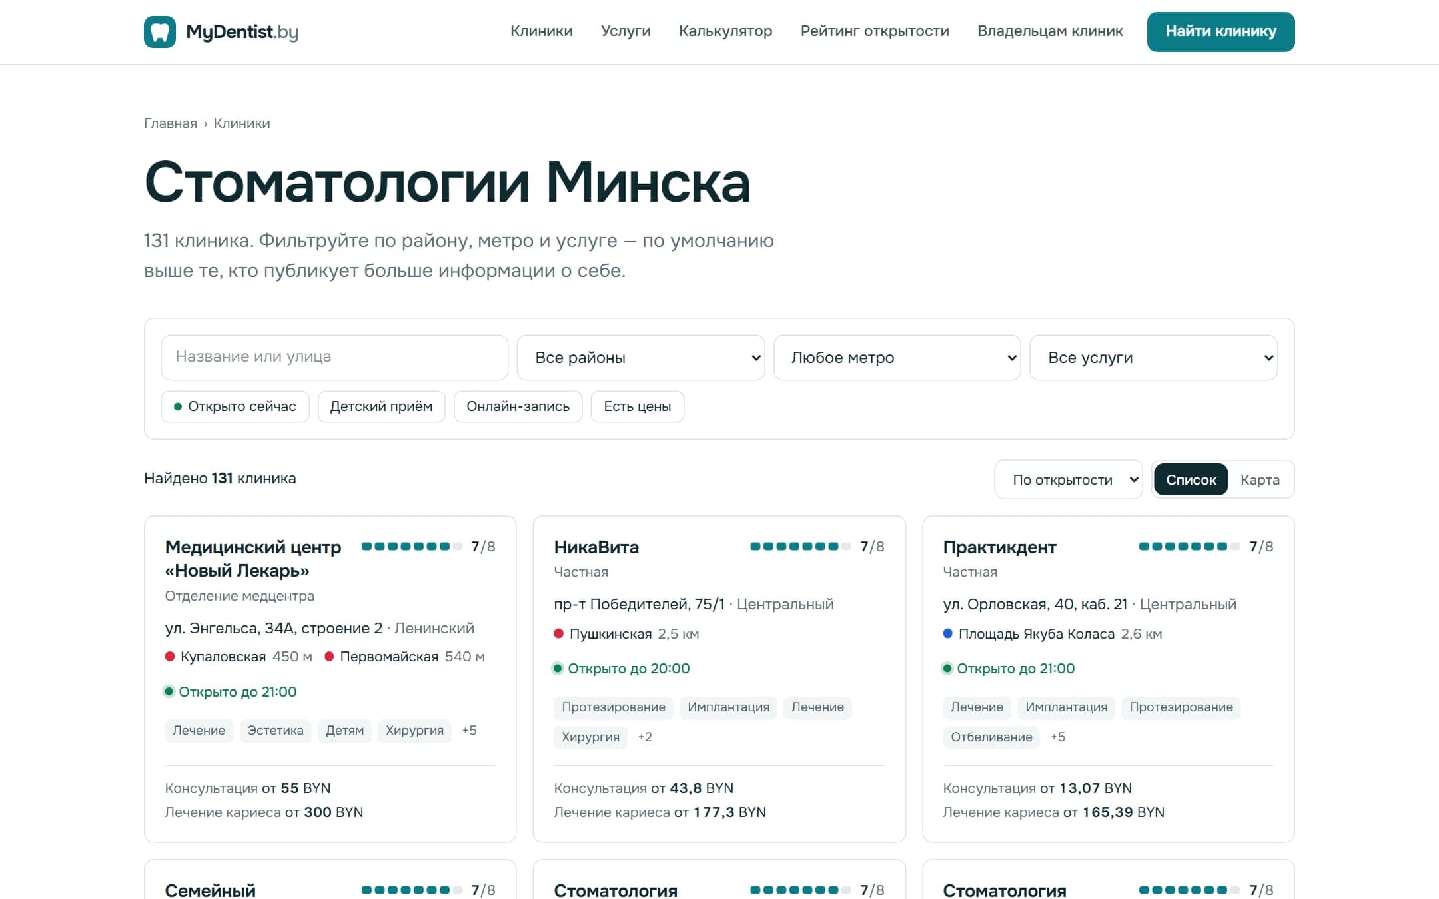Open the Все услуги dropdown

1154,358
